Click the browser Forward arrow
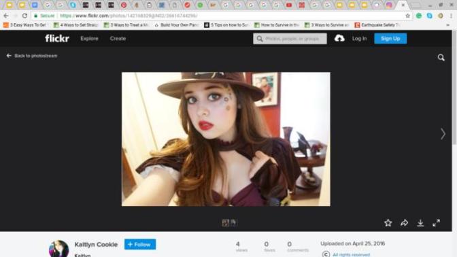 pos(15,16)
